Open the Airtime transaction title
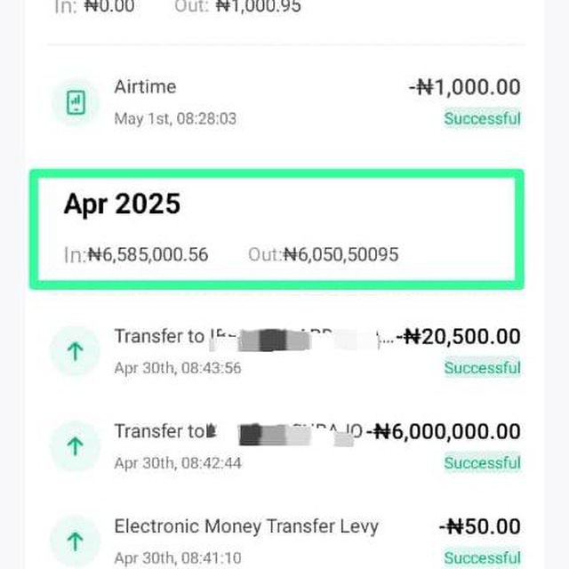Image resolution: width=569 pixels, height=569 pixels. point(145,87)
